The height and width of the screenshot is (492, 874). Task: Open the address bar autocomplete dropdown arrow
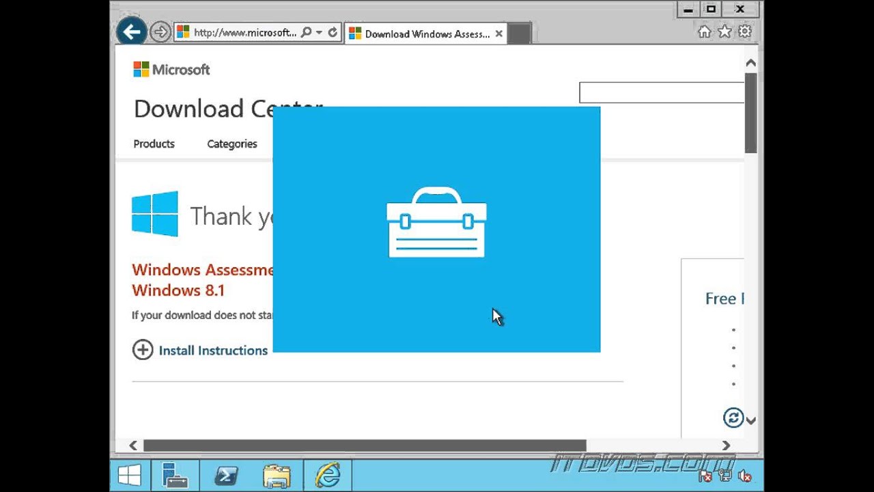pos(319,32)
